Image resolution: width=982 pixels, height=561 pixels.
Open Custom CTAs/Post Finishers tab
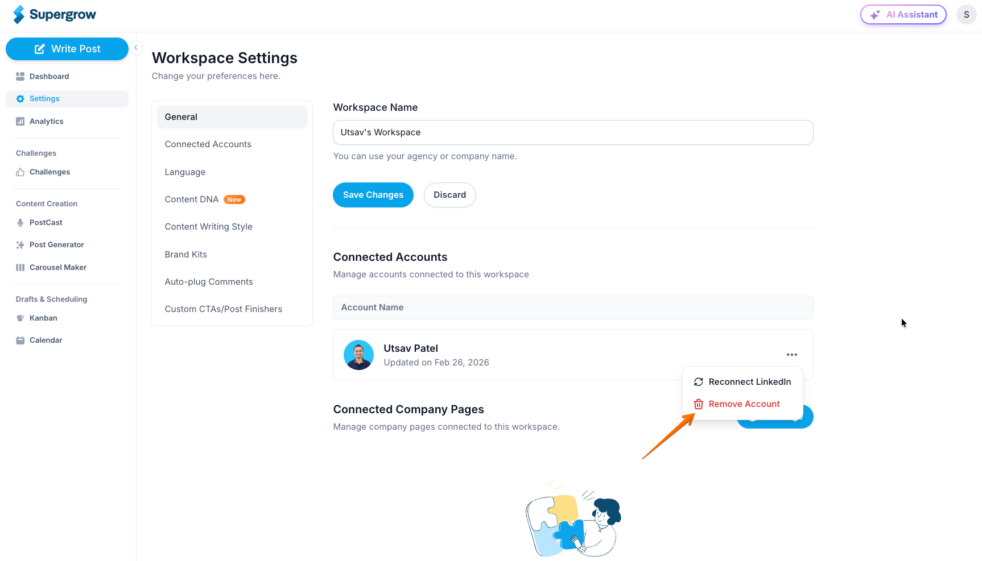(232, 309)
